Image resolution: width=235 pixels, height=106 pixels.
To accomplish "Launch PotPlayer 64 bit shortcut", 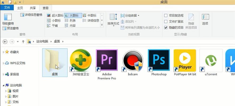I will pos(185,62).
